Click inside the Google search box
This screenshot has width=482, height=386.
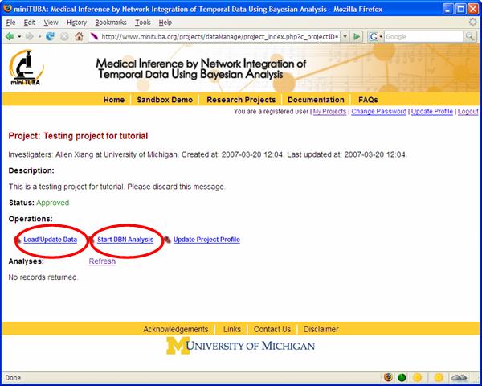pyautogui.click(x=424, y=37)
